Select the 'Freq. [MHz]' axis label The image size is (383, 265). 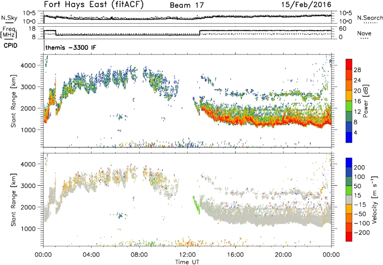9,33
